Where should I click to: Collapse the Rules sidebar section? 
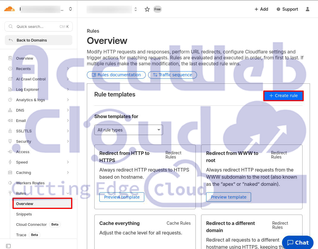68,193
